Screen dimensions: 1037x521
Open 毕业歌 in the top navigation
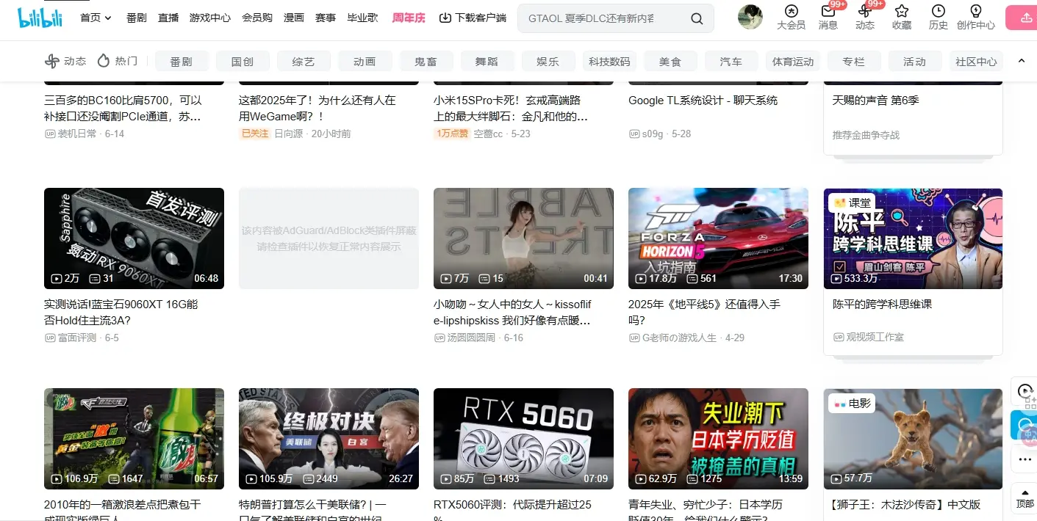pos(362,18)
